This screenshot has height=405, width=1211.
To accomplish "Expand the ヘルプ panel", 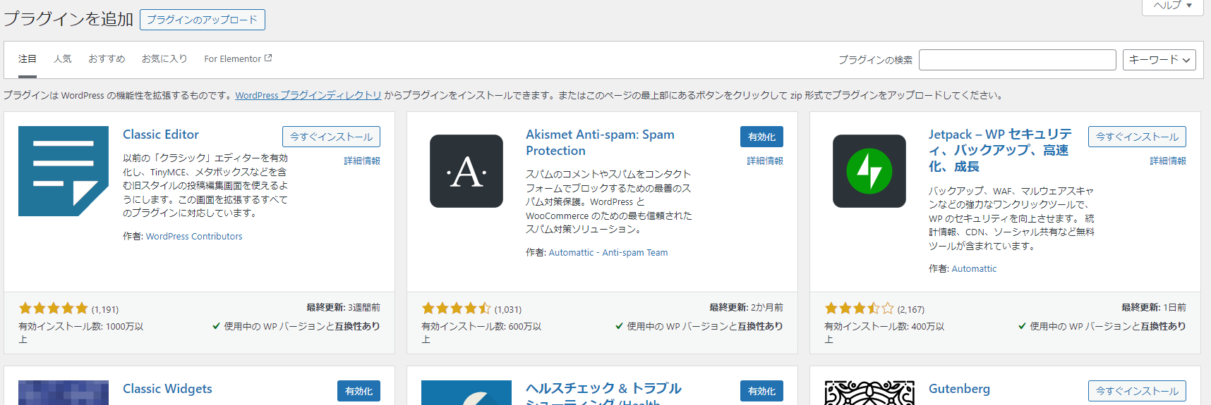I will (1172, 6).
